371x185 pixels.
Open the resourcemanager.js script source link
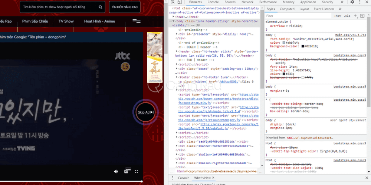[x=219, y=118]
